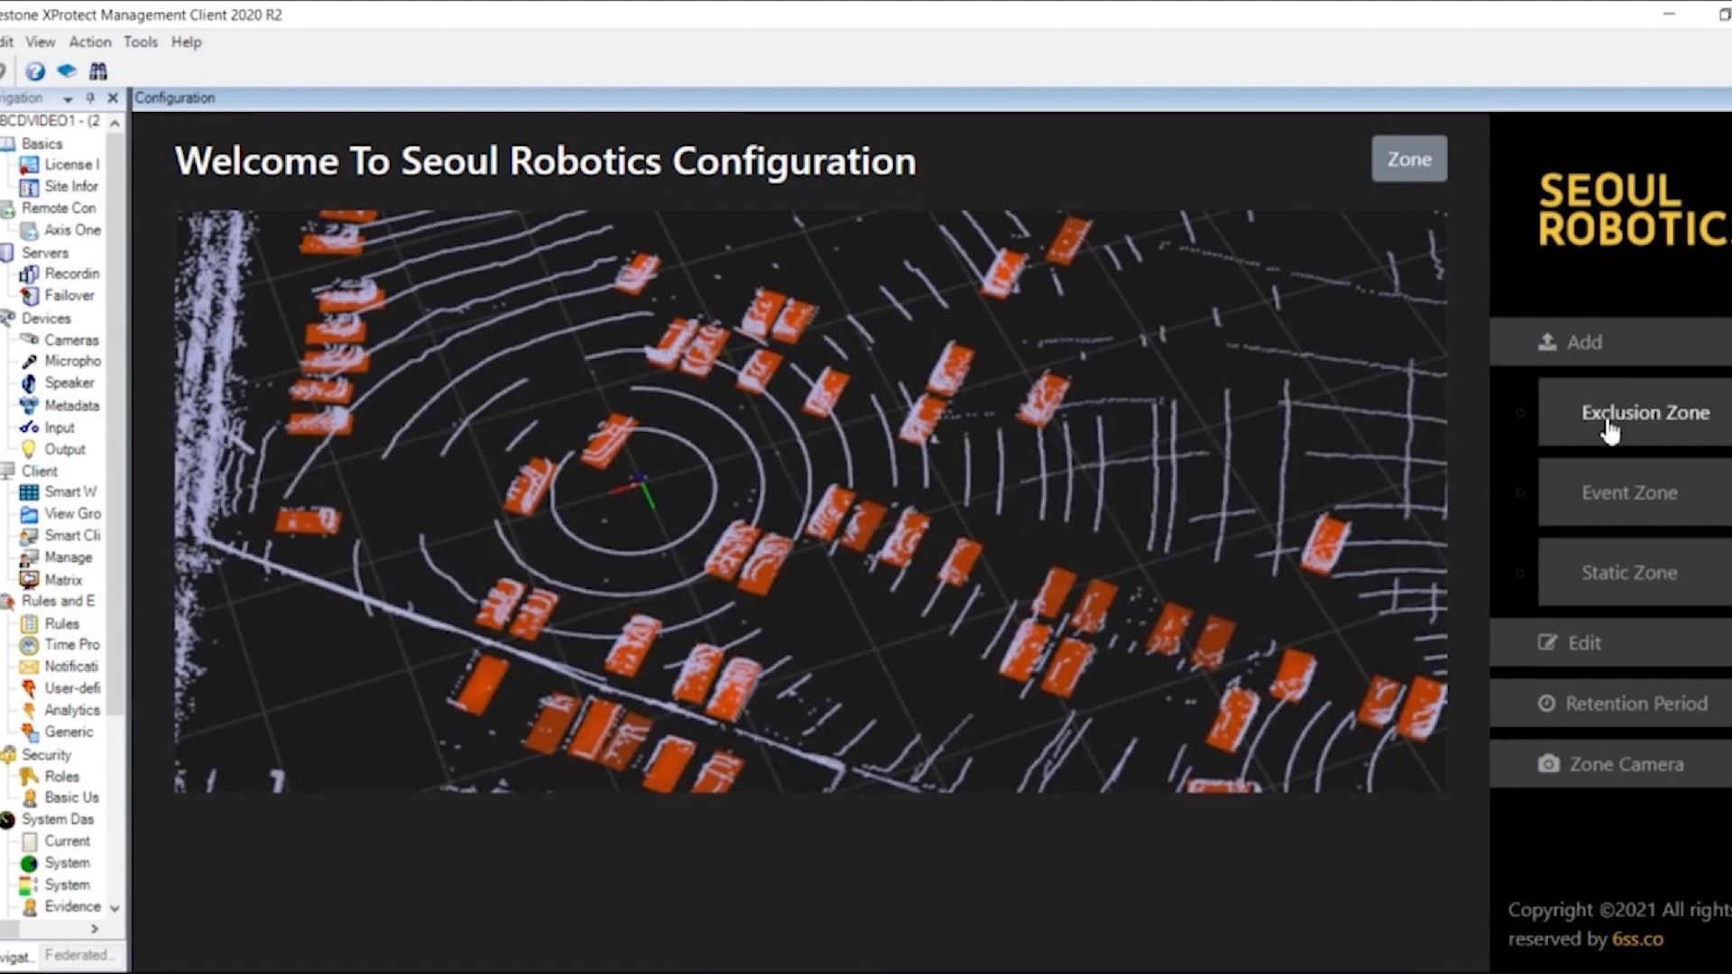Choose the Exclusion Zone button
The height and width of the screenshot is (974, 1732).
[x=1635, y=412]
